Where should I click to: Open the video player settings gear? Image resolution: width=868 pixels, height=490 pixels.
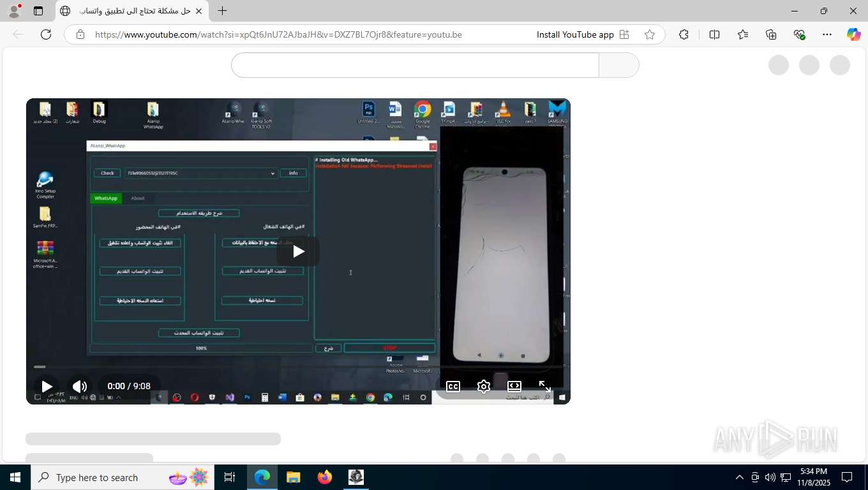(484, 387)
